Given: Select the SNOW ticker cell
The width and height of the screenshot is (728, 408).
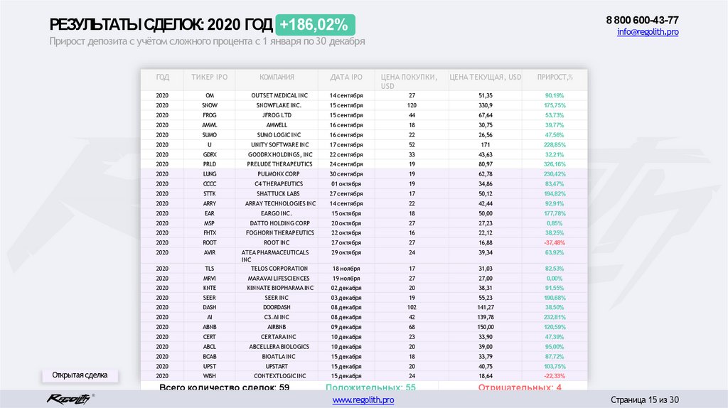Looking at the screenshot, I should [x=210, y=105].
